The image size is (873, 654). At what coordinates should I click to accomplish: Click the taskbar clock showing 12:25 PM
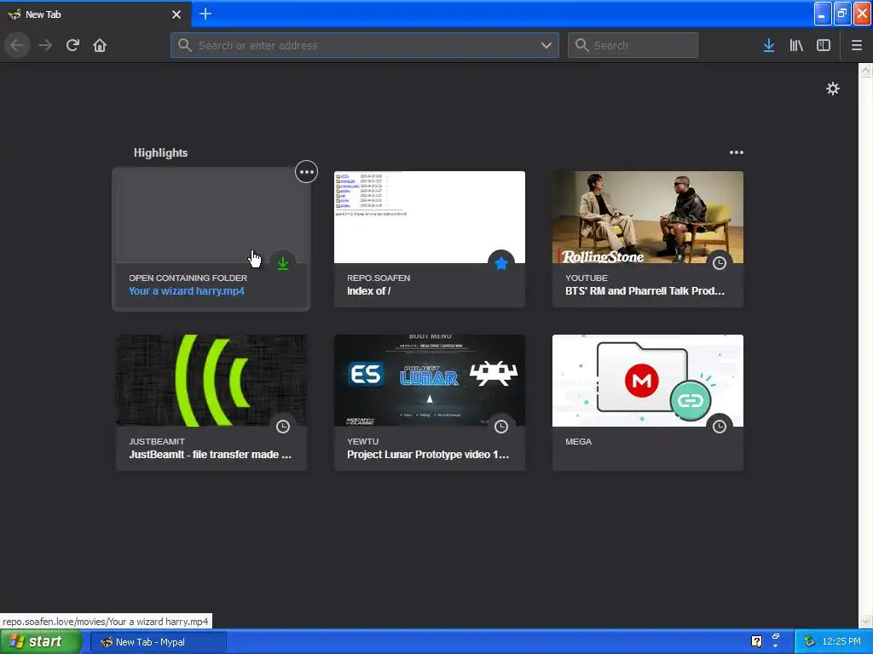841,642
